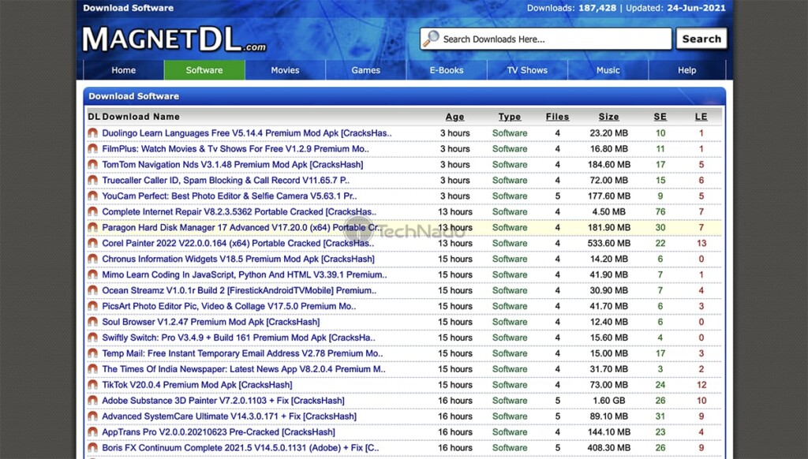
Task: Click magnet icon for Mimo Learn Coding row
Action: click(x=93, y=274)
